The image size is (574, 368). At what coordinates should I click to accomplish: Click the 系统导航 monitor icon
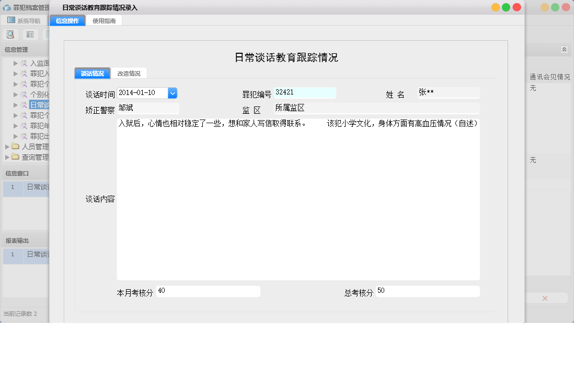11,20
